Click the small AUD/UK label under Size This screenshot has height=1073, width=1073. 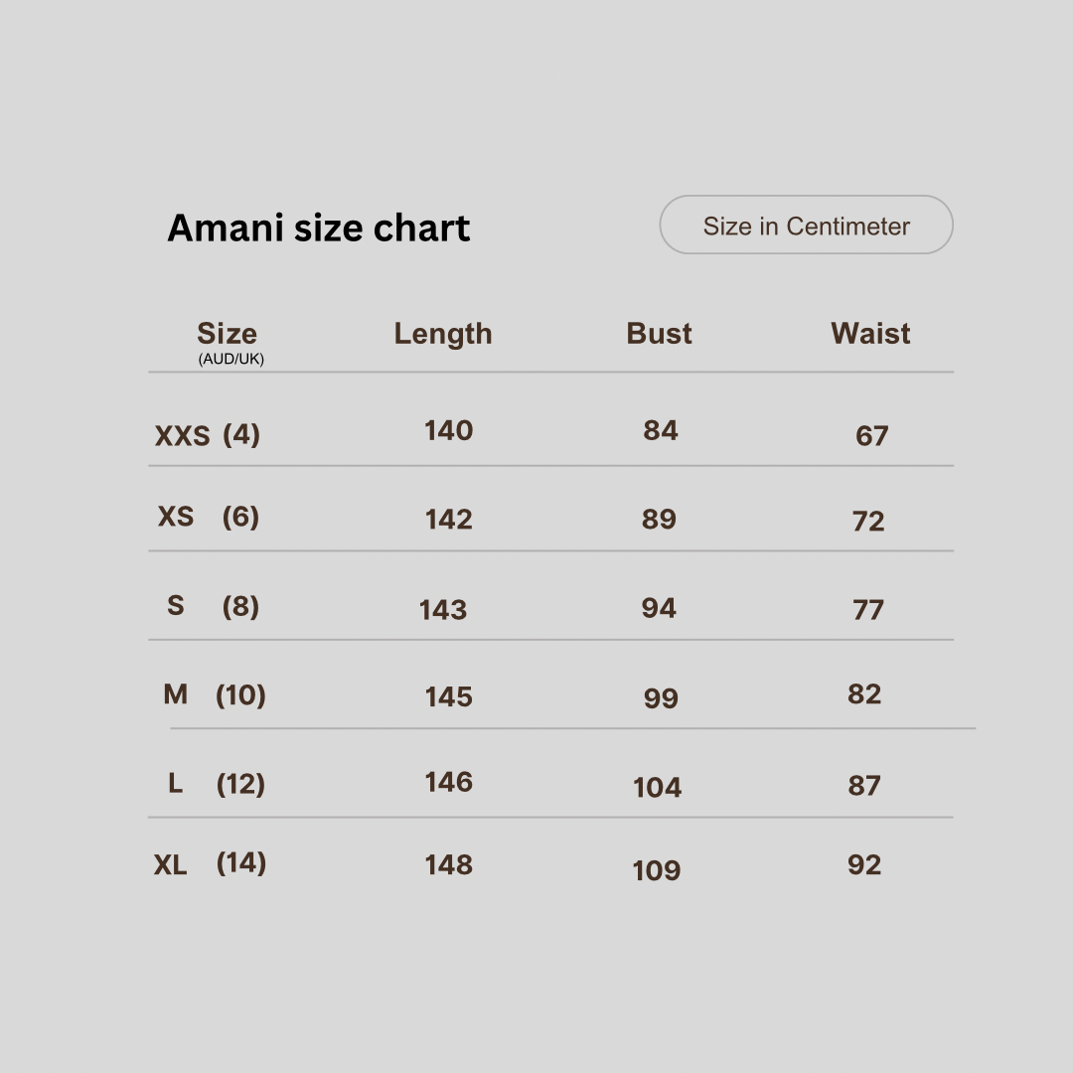[x=230, y=360]
